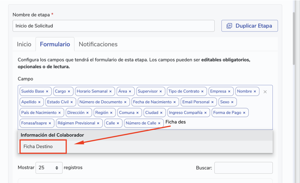Screen dimensions: 300x183
Task: Switch to the Inicio tab
Action: (24, 44)
